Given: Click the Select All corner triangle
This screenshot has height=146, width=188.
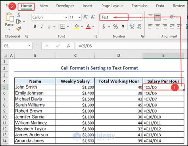Looking at the screenshot, I should tap(5, 56).
